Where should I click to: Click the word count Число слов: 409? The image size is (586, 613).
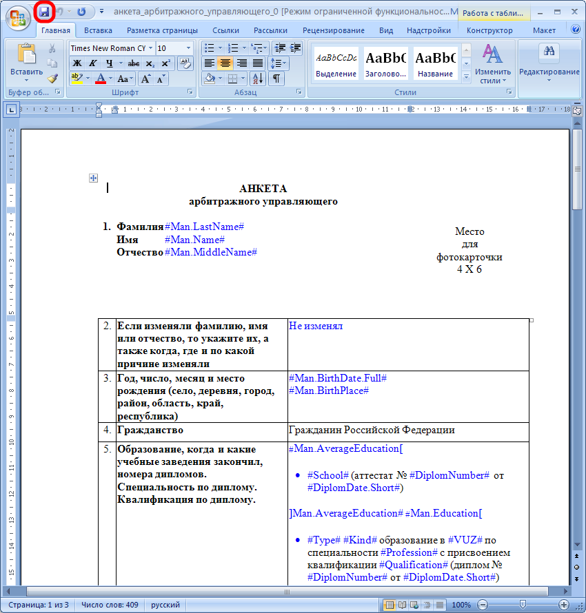click(110, 605)
